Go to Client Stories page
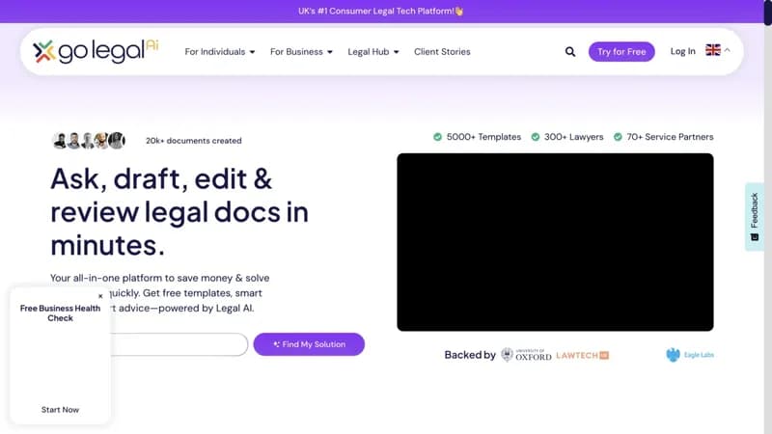Image resolution: width=772 pixels, height=434 pixels. [x=442, y=52]
